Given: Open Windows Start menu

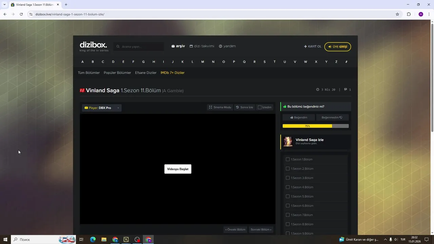Looking at the screenshot, I should click(x=5, y=240).
